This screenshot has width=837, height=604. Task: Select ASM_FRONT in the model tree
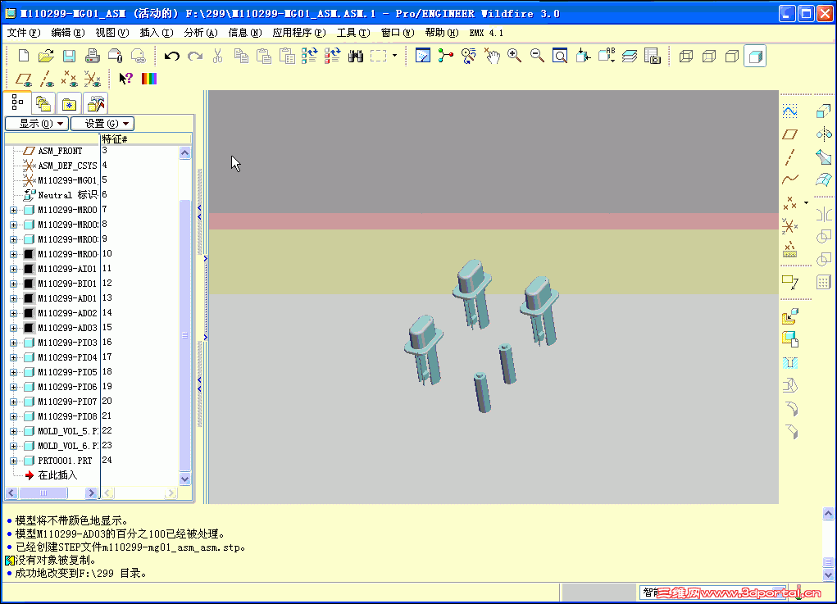60,151
